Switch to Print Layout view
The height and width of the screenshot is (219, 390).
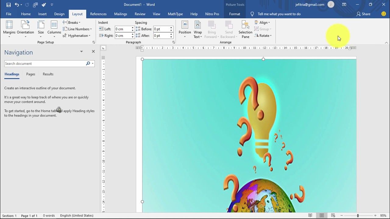coord(321,215)
